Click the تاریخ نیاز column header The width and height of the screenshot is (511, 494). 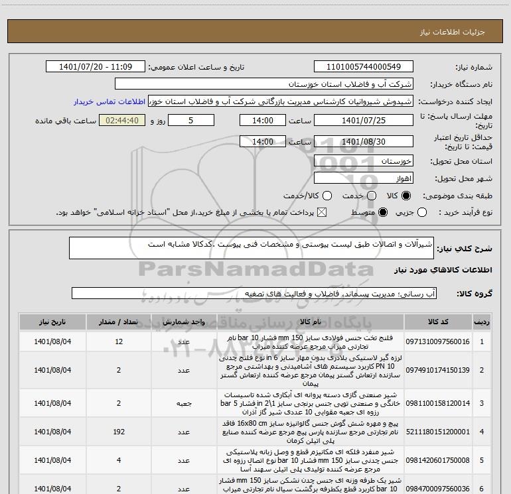(x=52, y=322)
